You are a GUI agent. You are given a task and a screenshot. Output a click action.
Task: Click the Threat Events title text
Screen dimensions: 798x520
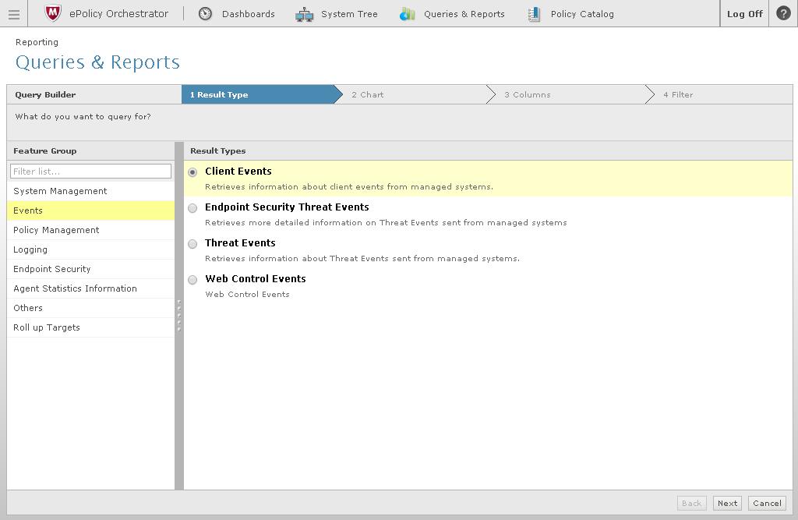coord(240,243)
